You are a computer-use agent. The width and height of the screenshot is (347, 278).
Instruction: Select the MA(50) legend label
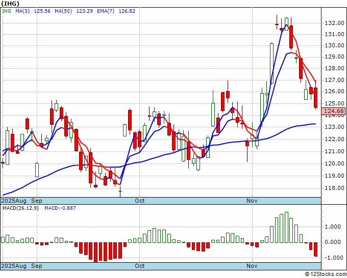pyautogui.click(x=63, y=11)
